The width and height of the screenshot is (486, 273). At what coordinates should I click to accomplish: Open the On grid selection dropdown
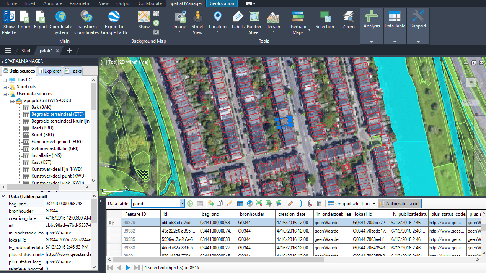tap(375, 204)
